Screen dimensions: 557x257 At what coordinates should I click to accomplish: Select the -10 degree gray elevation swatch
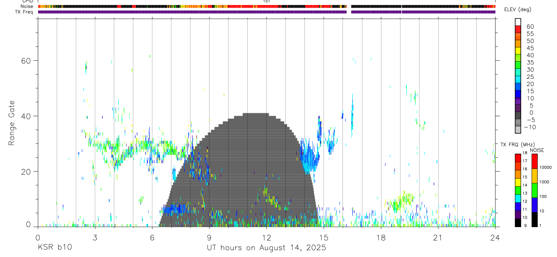coord(518,130)
